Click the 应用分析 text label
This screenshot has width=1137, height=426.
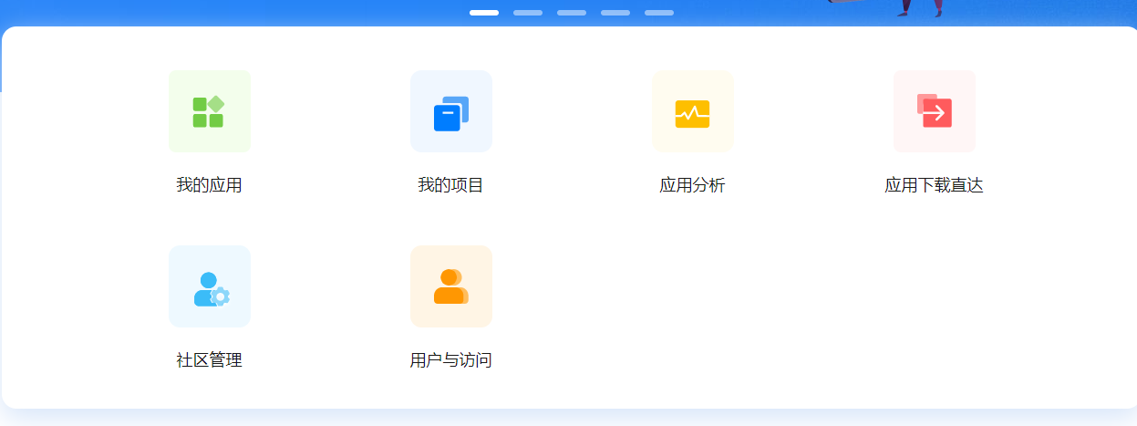(692, 185)
